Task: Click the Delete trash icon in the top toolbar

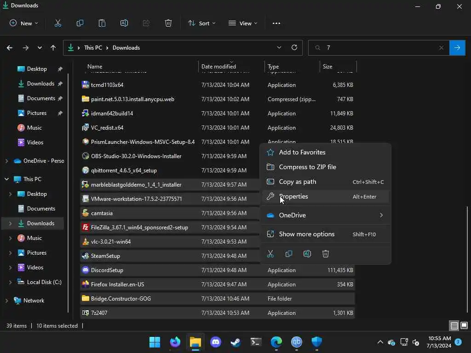Action: coord(168,23)
